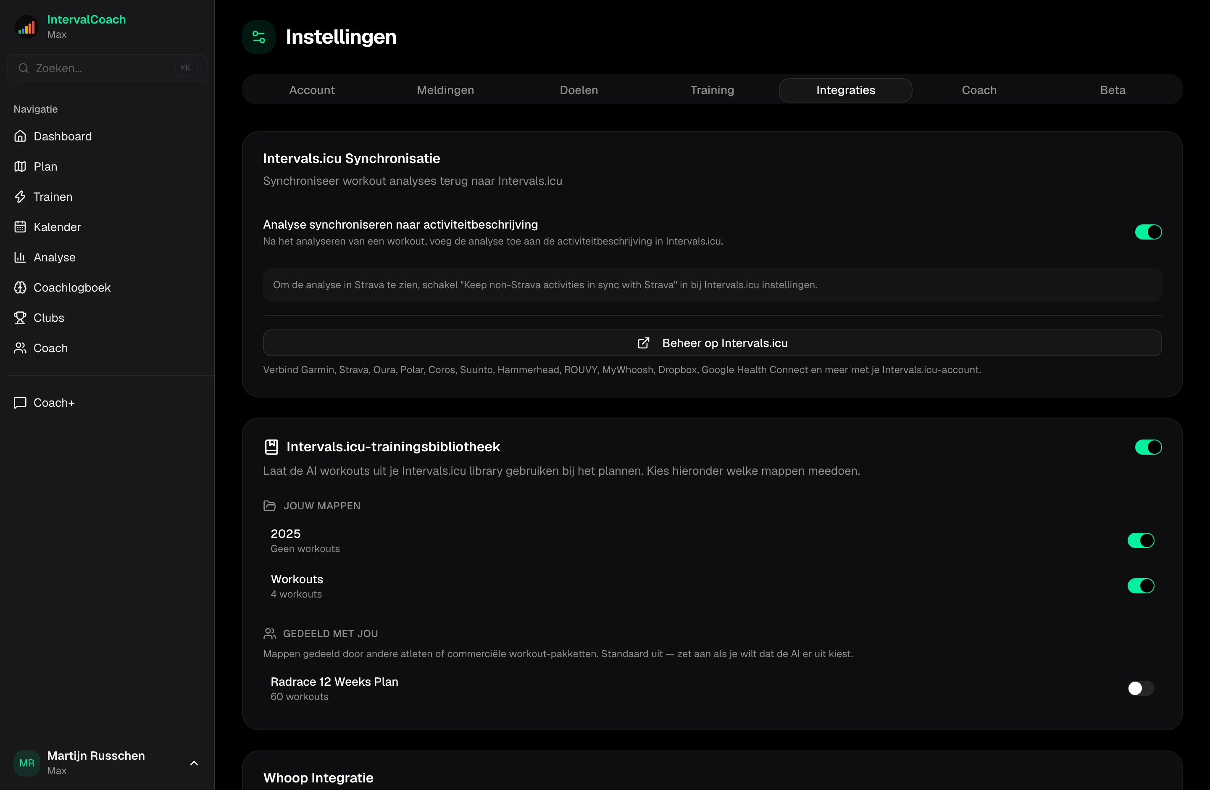Click the Coach label in sidebar navigation
This screenshot has width=1210, height=790.
click(50, 348)
